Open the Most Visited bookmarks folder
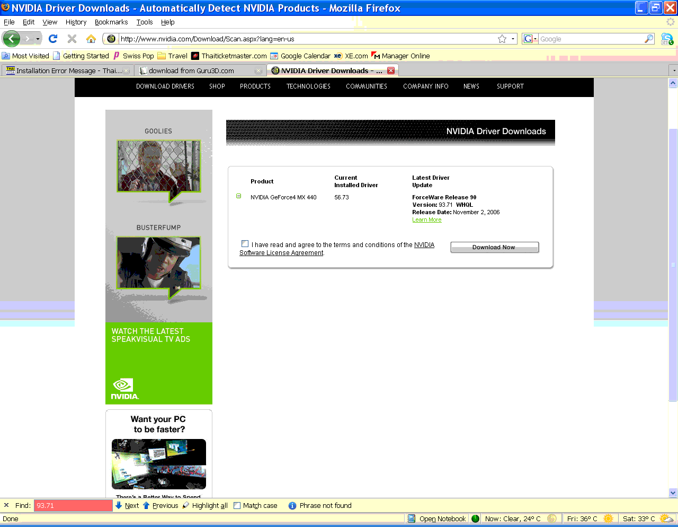678x527 pixels. pos(25,56)
